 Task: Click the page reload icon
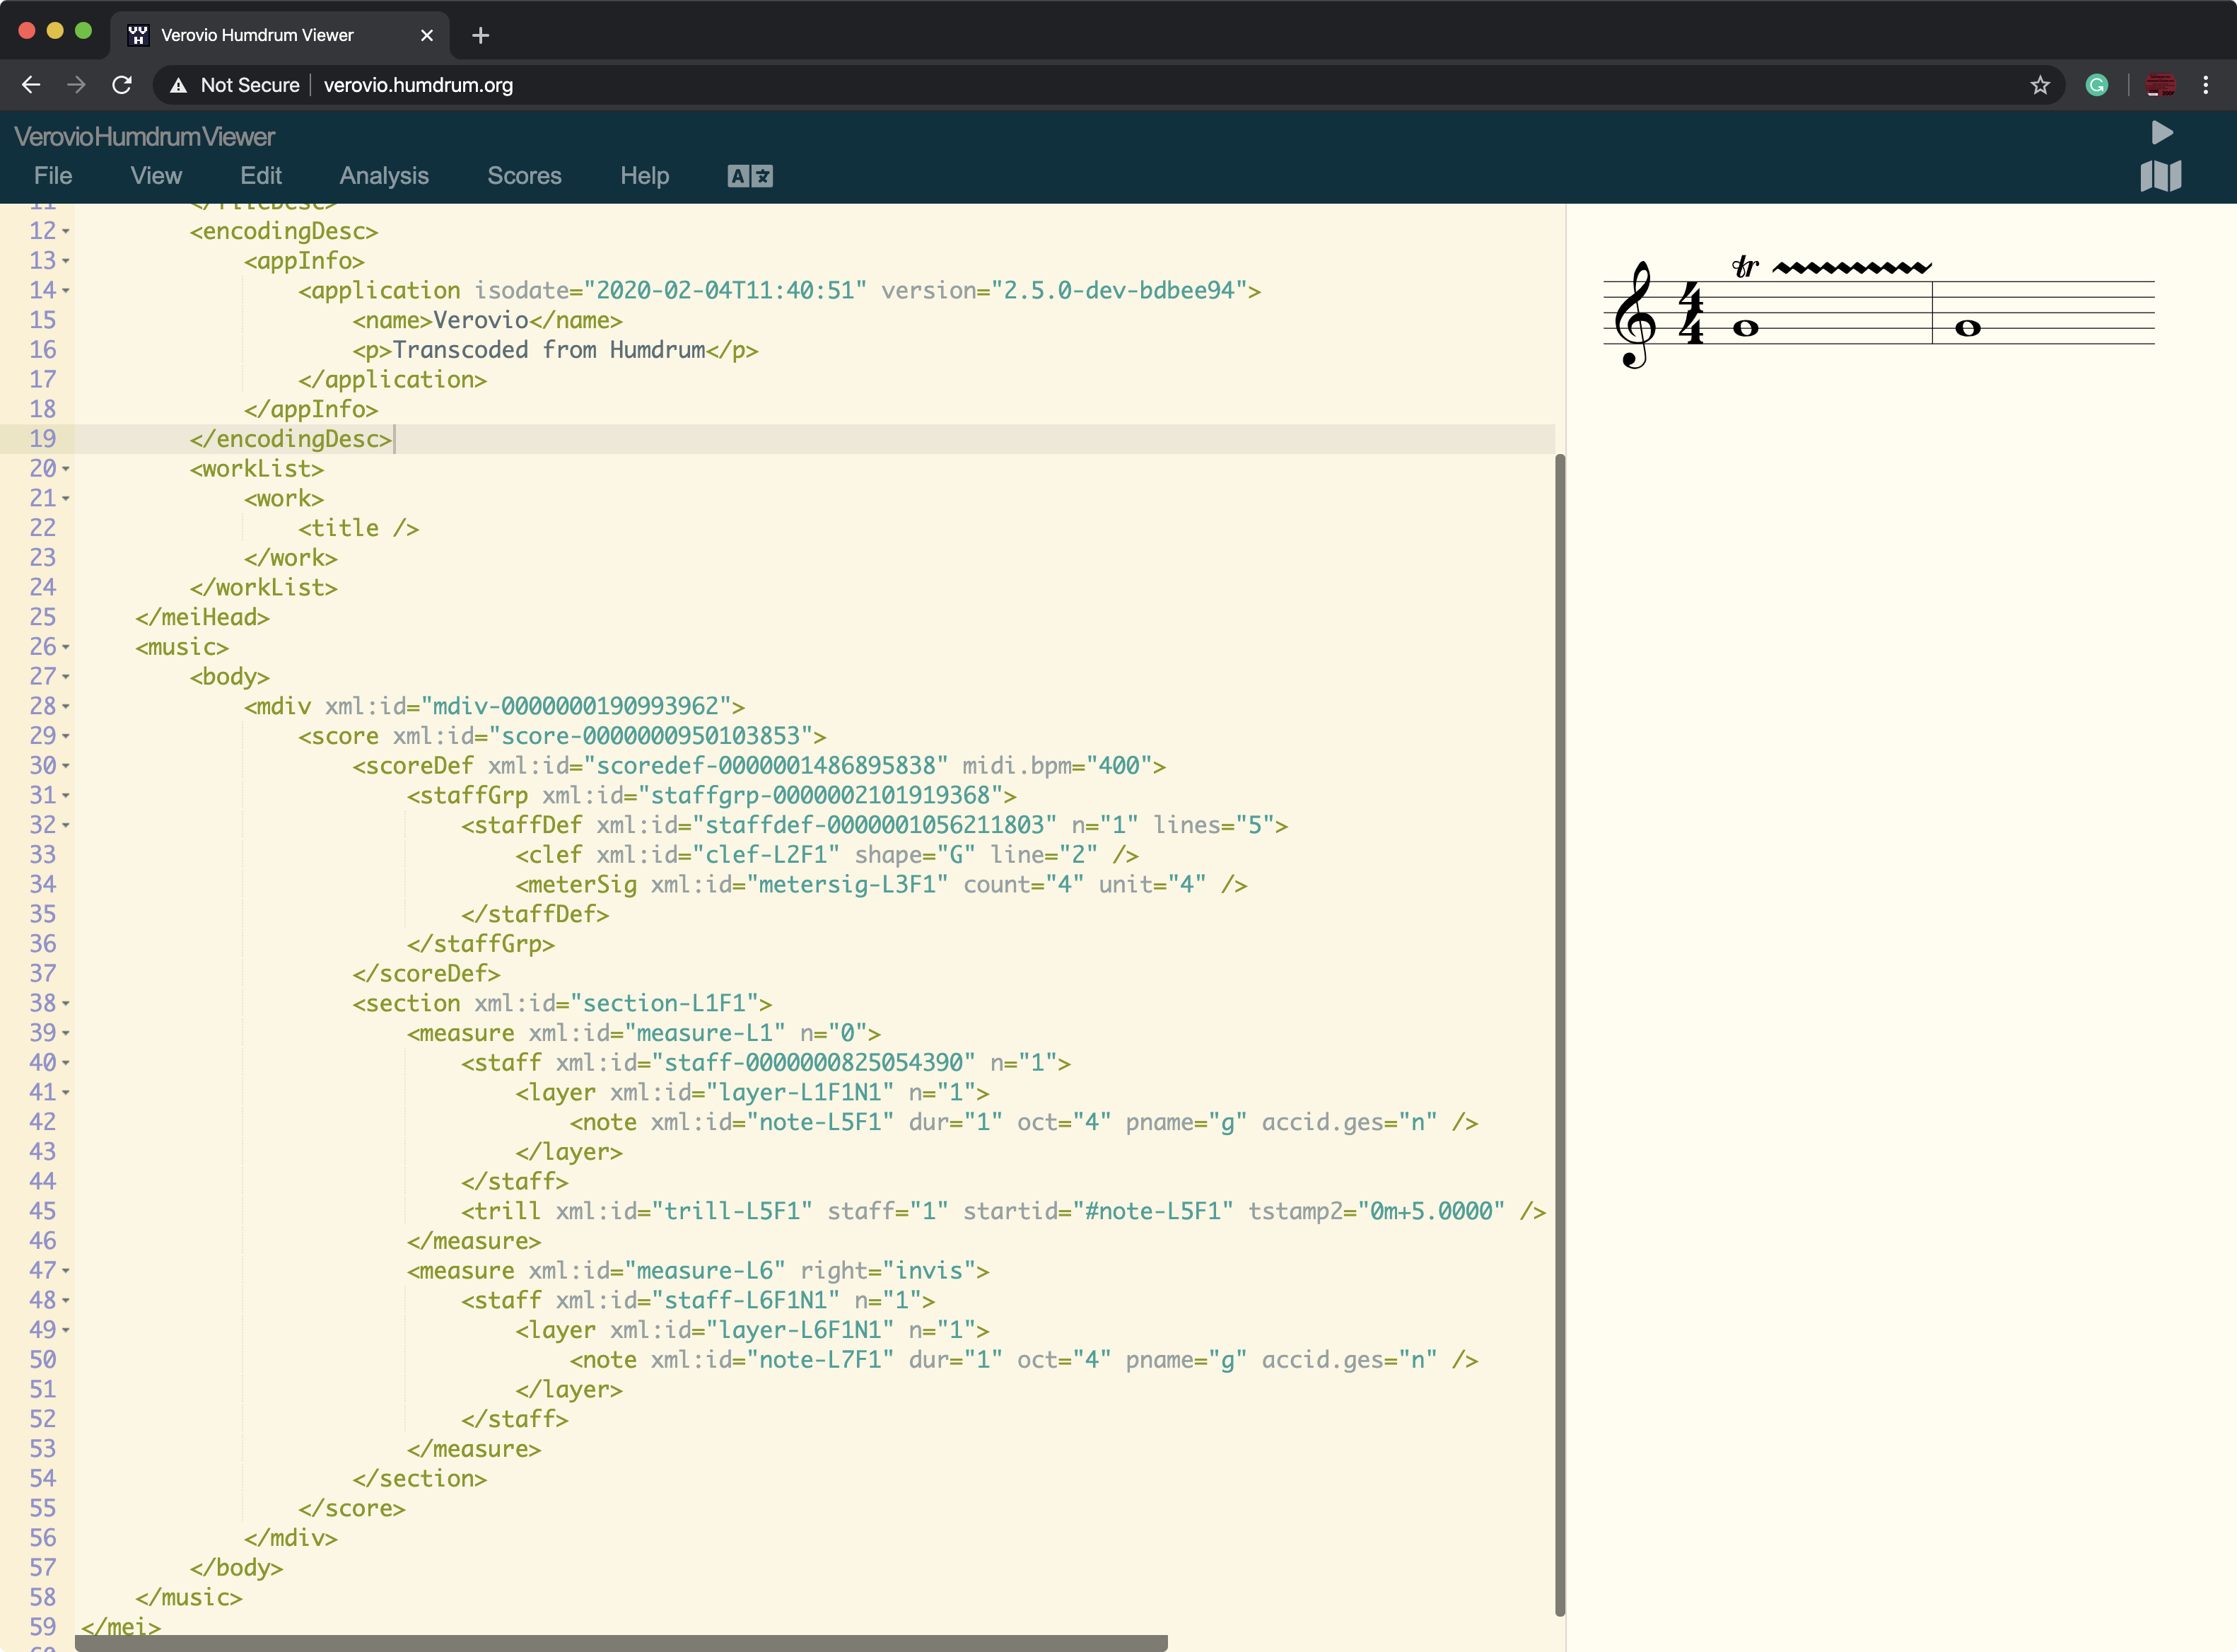point(122,85)
